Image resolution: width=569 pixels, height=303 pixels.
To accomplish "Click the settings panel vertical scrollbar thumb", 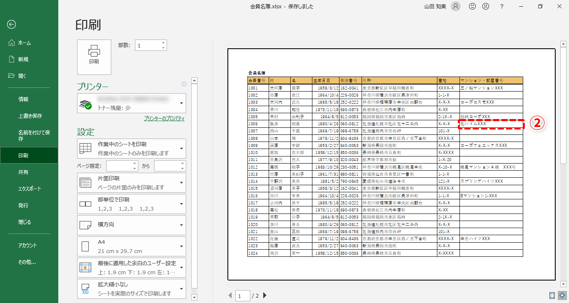I will [x=194, y=186].
